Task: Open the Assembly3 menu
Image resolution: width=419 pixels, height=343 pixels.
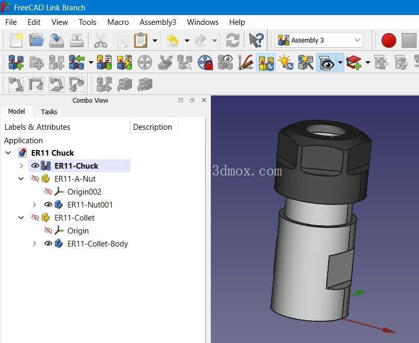Action: point(158,22)
